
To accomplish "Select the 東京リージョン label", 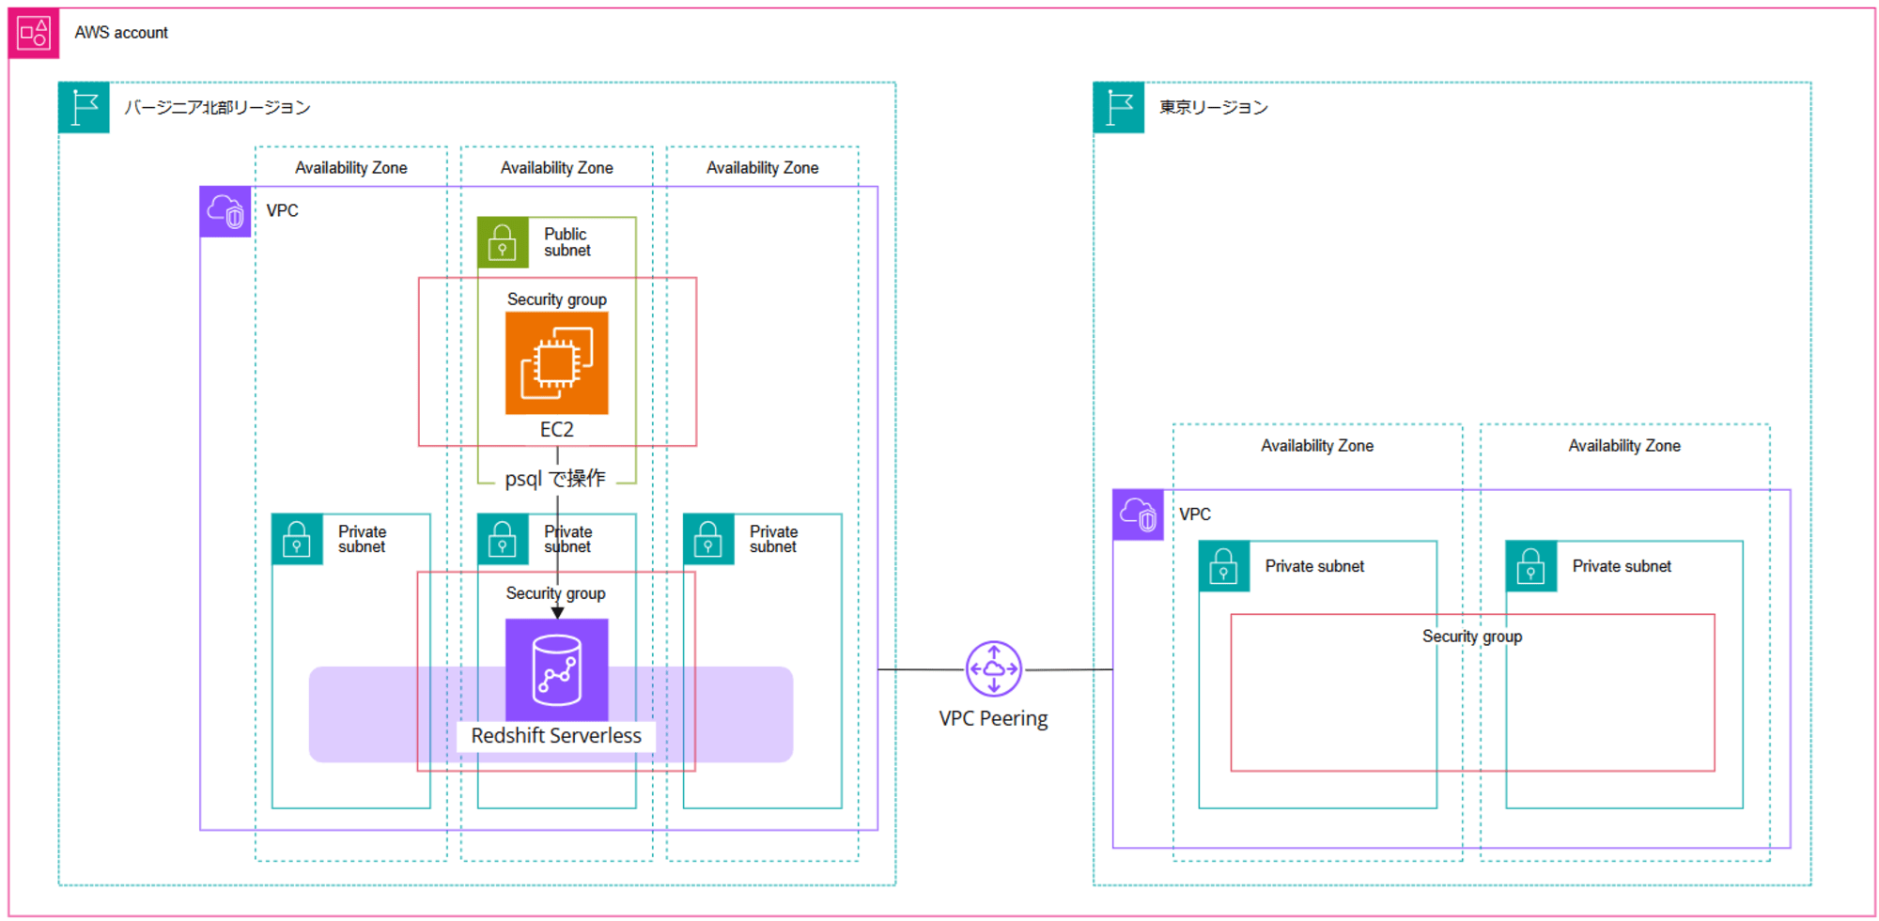I will (1213, 107).
